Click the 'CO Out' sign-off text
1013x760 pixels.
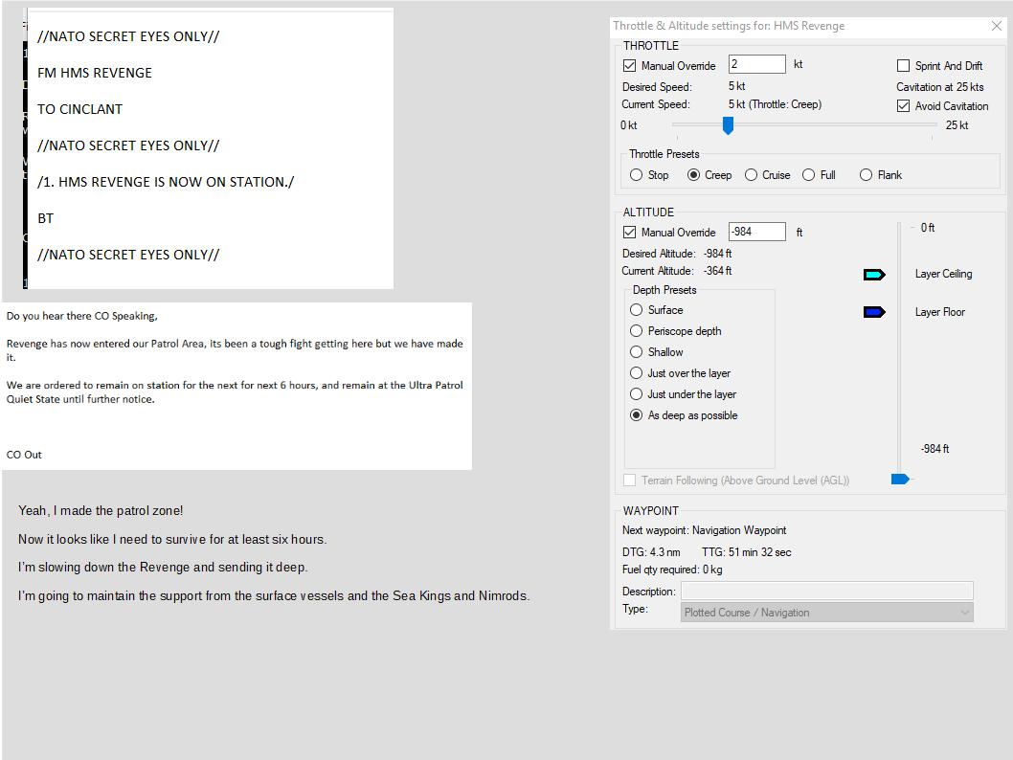coord(24,455)
